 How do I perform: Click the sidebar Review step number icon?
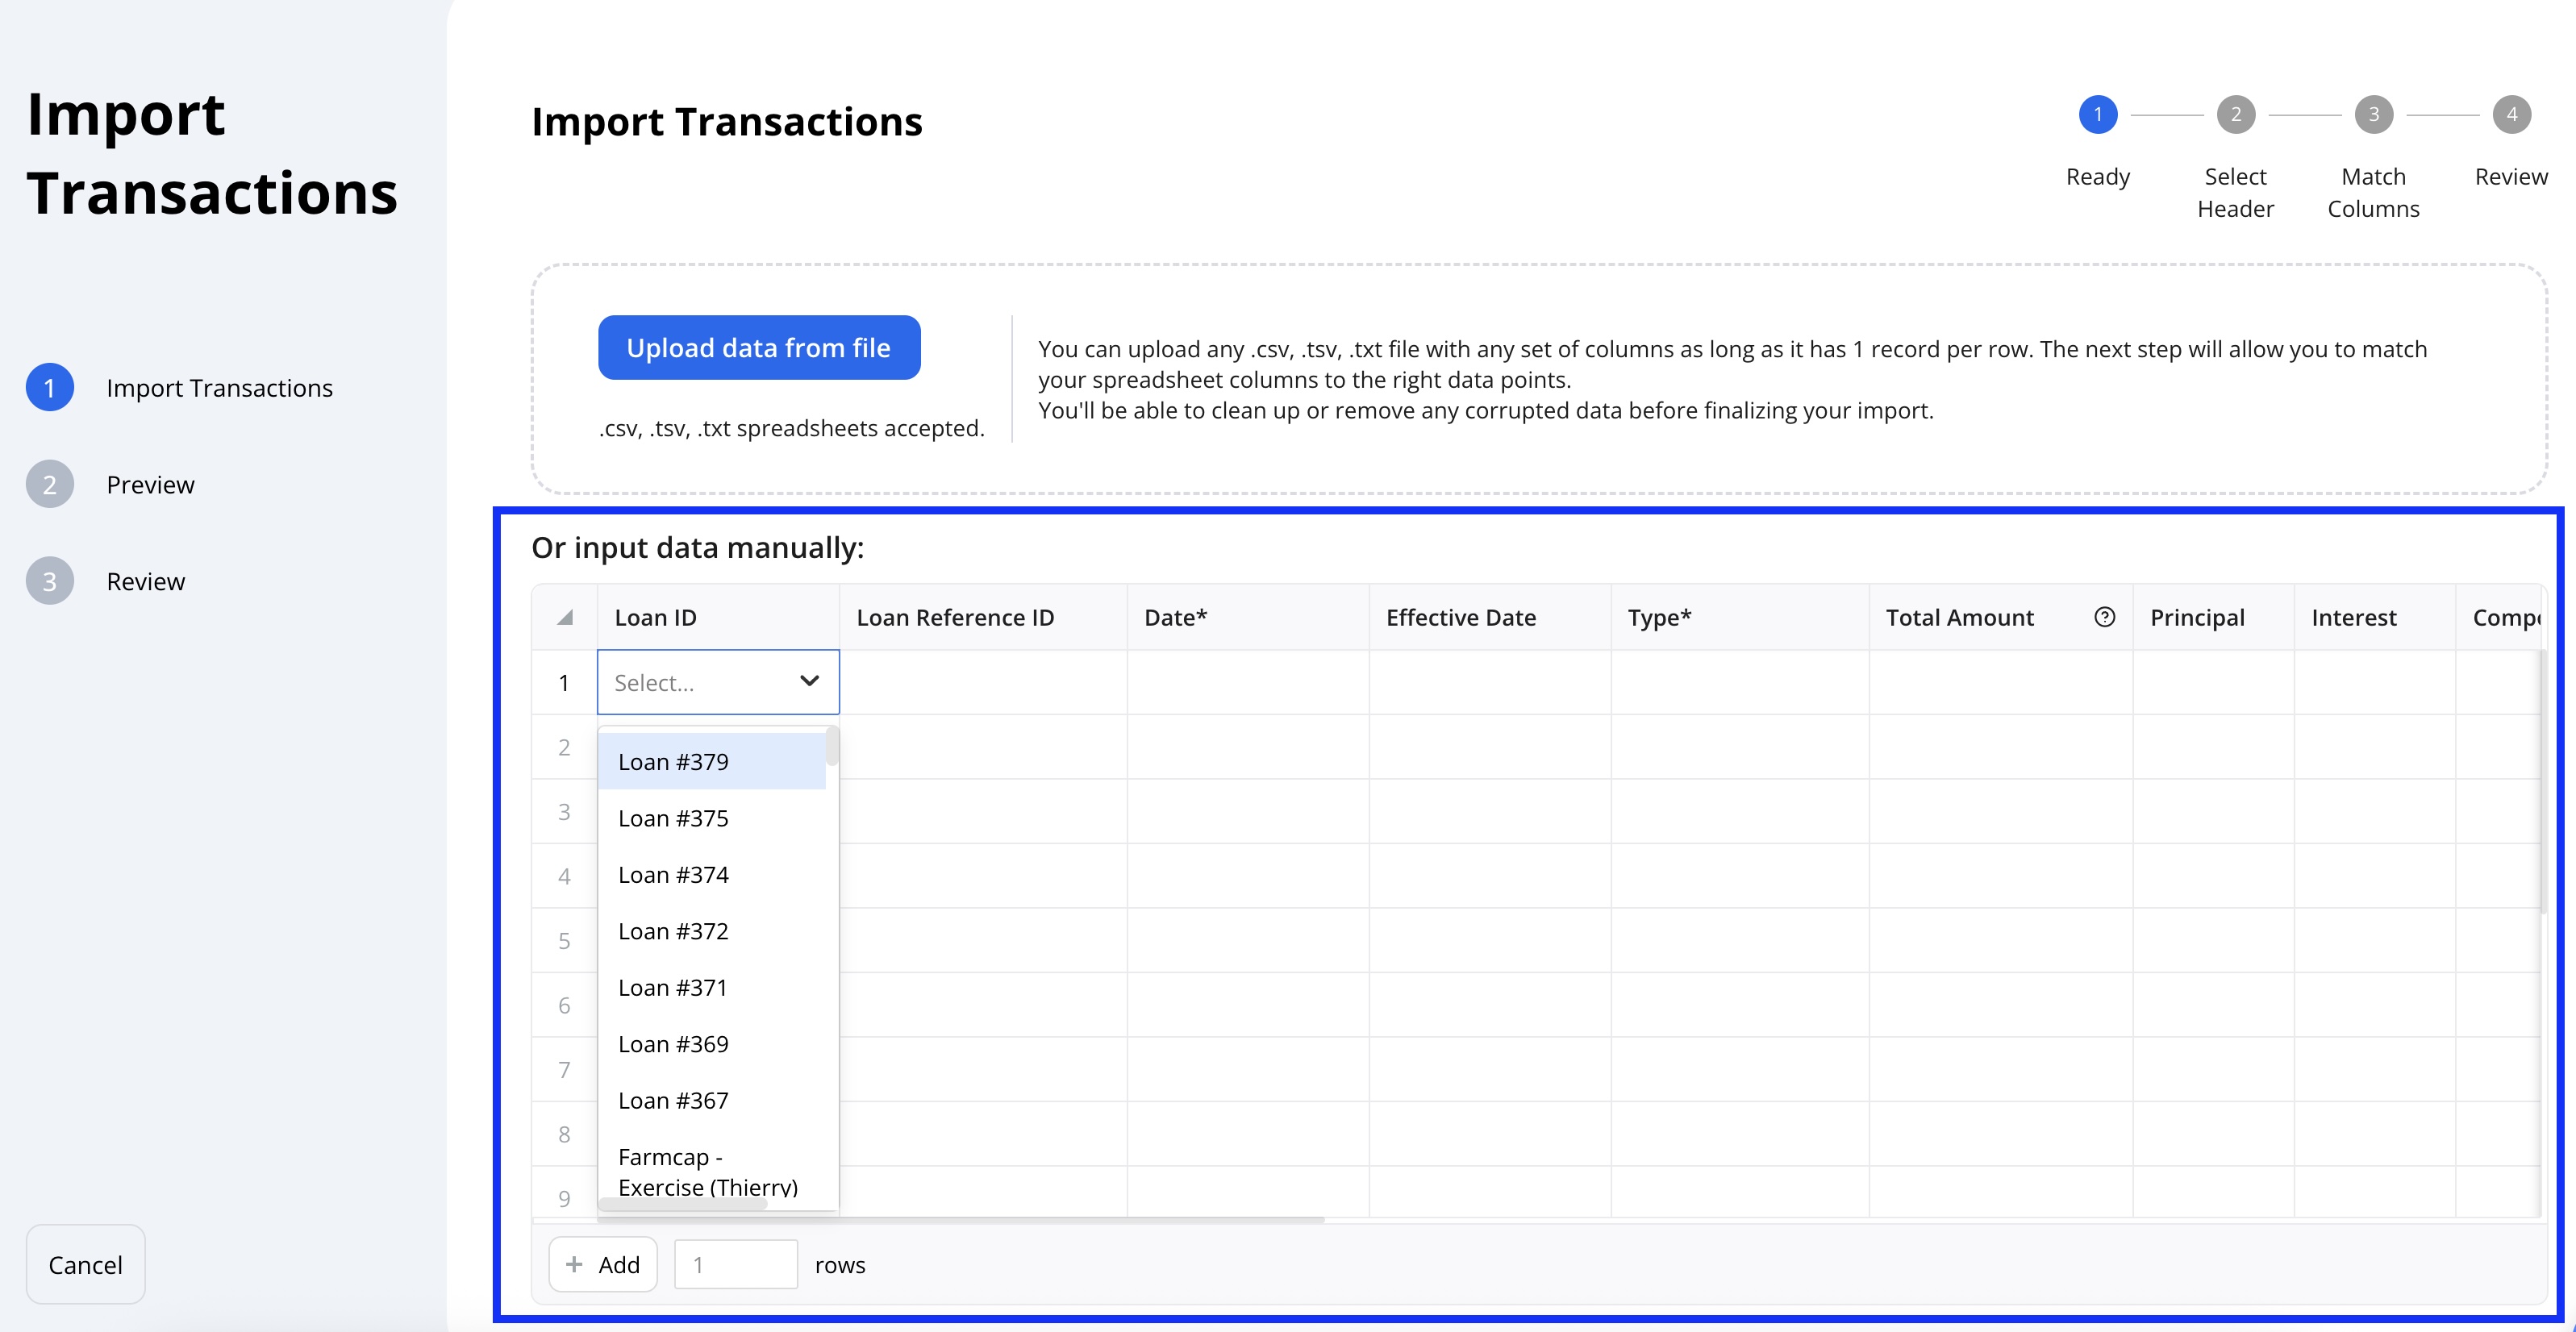tap(50, 581)
